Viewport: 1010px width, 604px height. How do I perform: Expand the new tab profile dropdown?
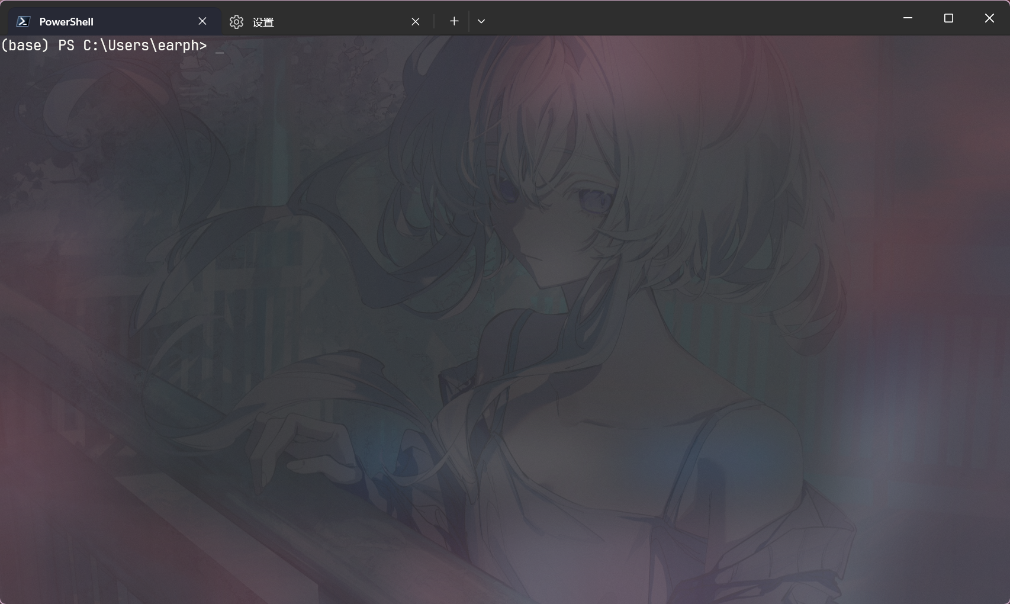pos(481,21)
